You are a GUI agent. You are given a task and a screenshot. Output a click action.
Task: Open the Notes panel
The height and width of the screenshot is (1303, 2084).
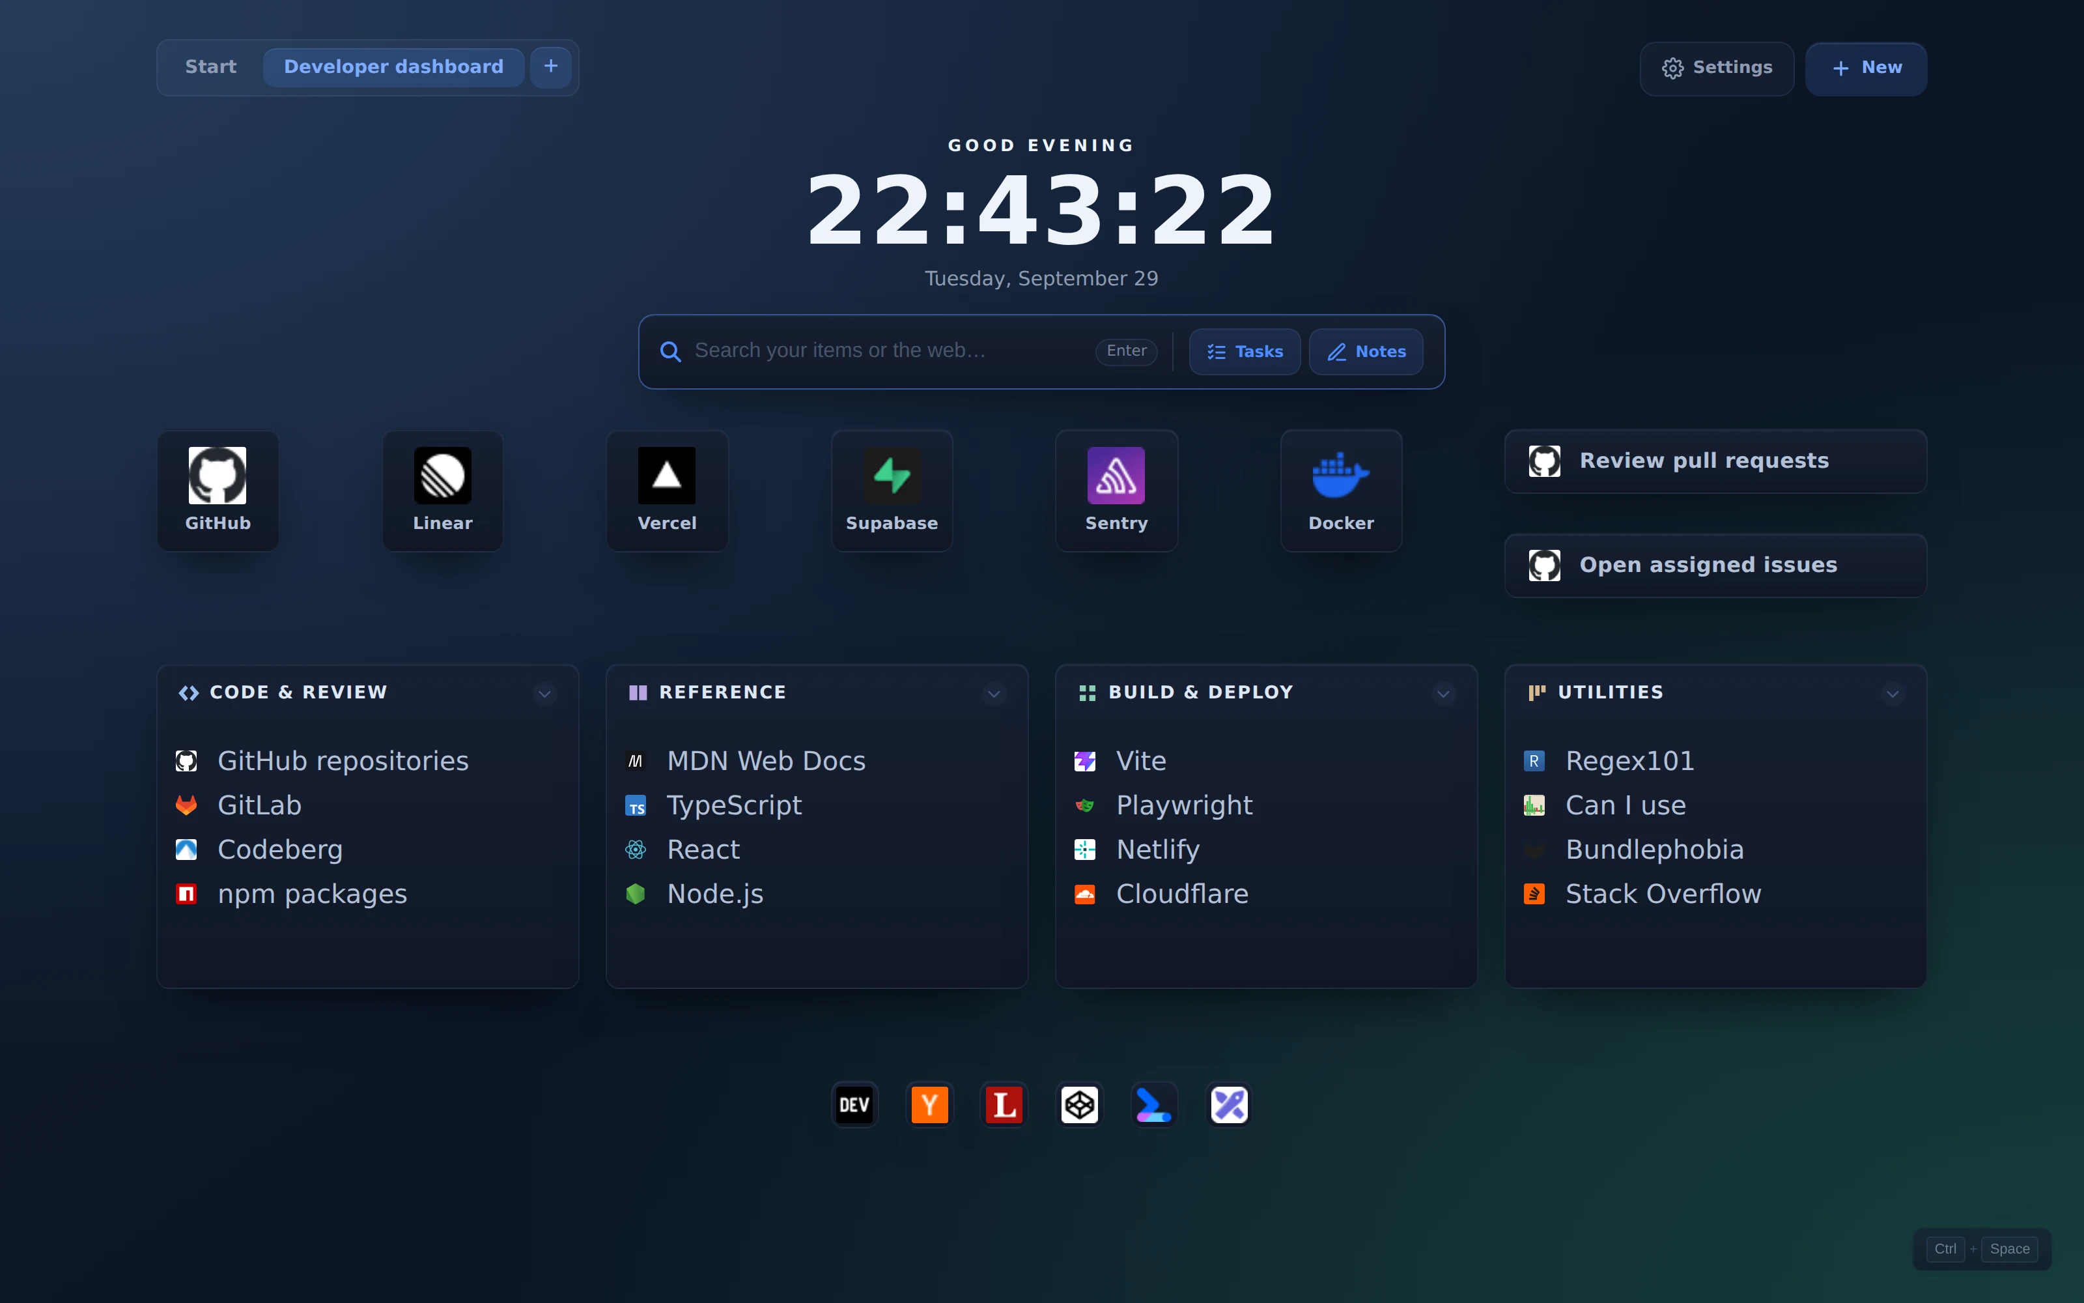click(x=1366, y=352)
